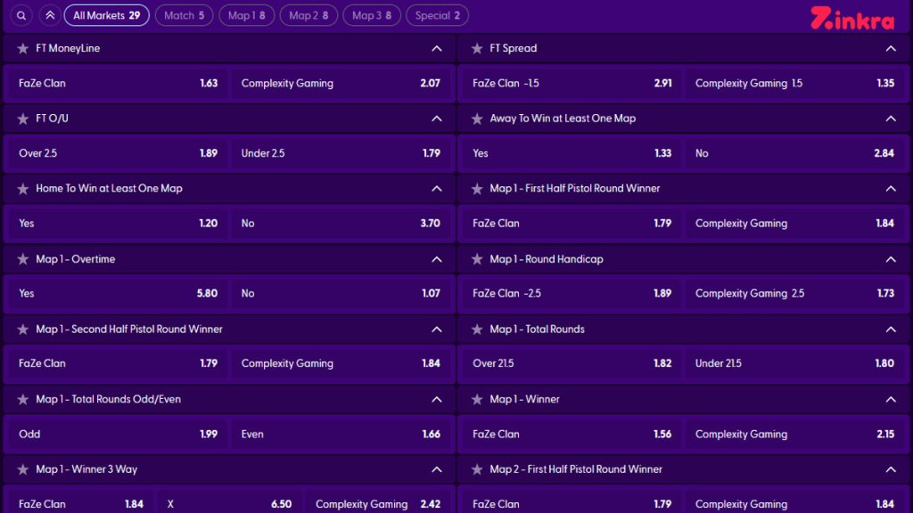Click the Zinkra logo
This screenshot has height=513, width=913.
851,18
